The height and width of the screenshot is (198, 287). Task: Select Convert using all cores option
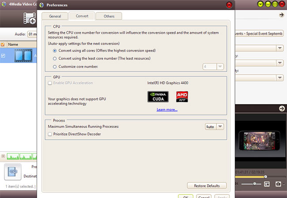coord(55,51)
